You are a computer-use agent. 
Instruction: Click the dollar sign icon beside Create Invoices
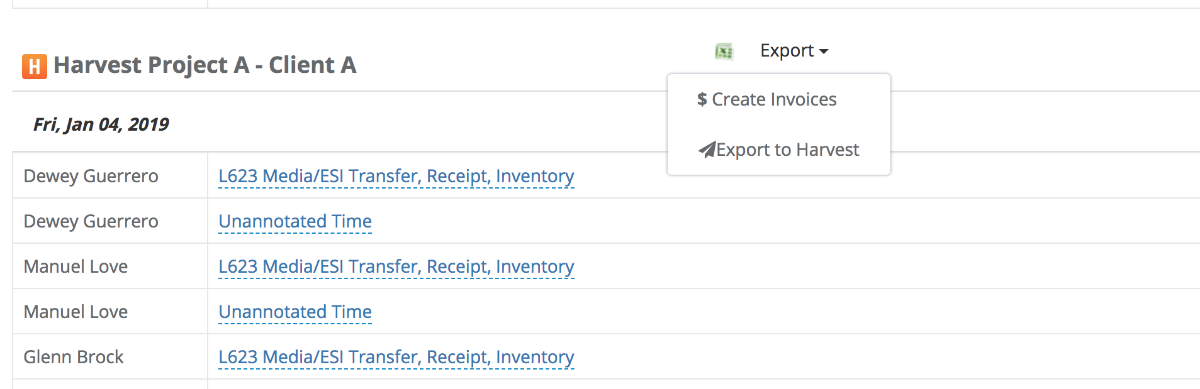702,99
